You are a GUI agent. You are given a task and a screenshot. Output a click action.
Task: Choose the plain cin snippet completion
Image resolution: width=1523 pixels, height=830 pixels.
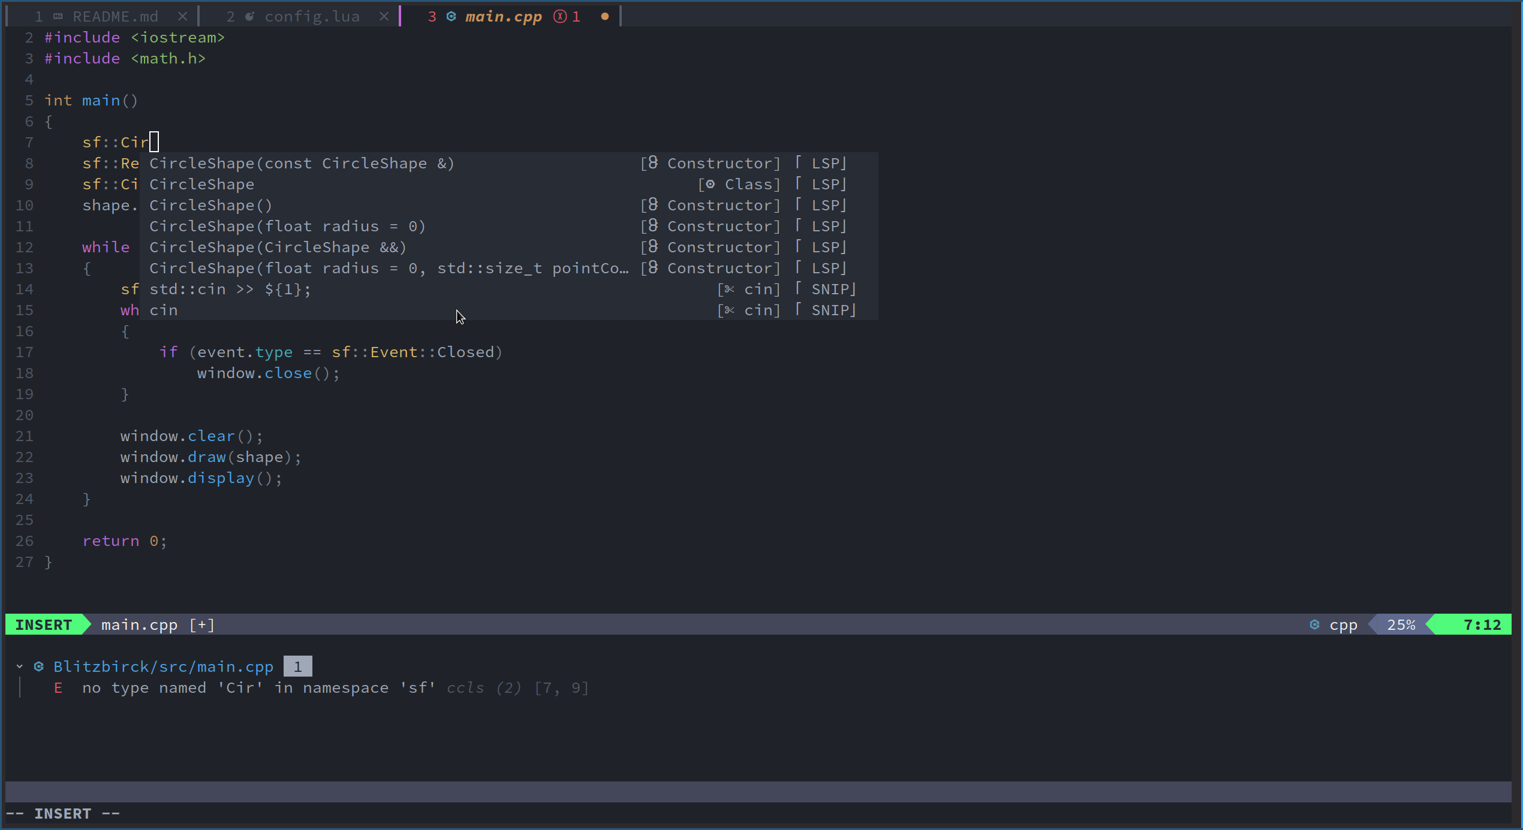point(508,310)
